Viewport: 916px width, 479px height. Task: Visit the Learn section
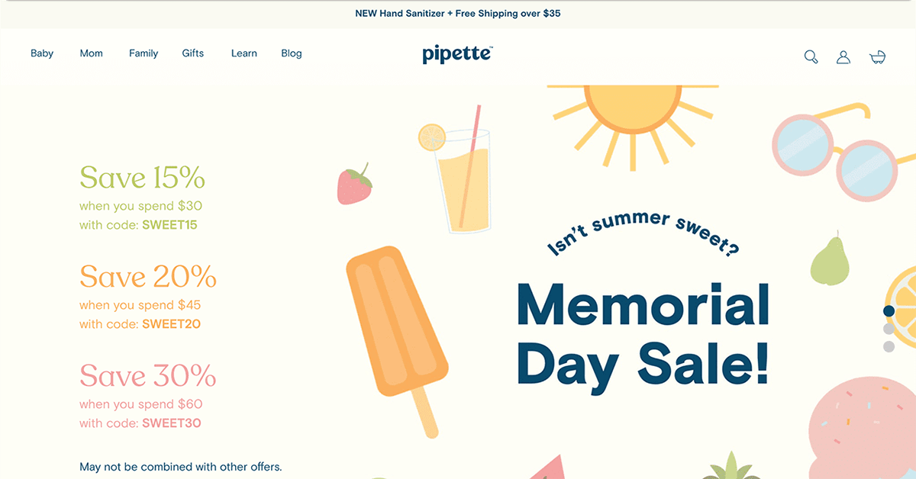click(244, 53)
